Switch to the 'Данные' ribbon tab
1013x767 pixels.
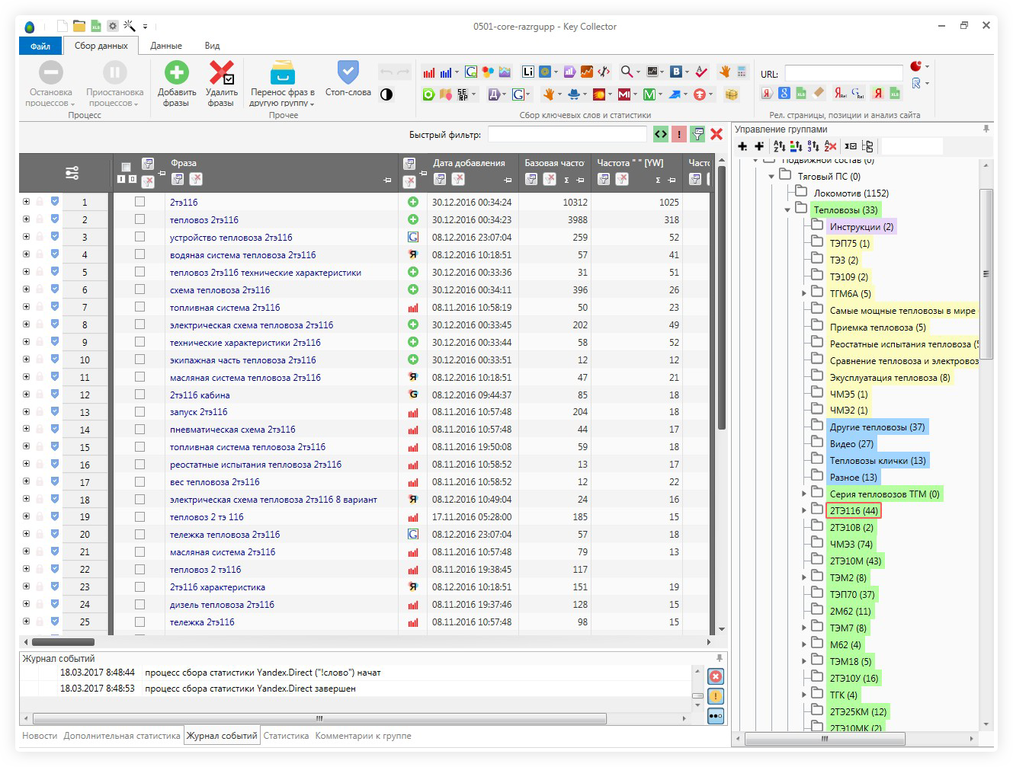(x=165, y=46)
